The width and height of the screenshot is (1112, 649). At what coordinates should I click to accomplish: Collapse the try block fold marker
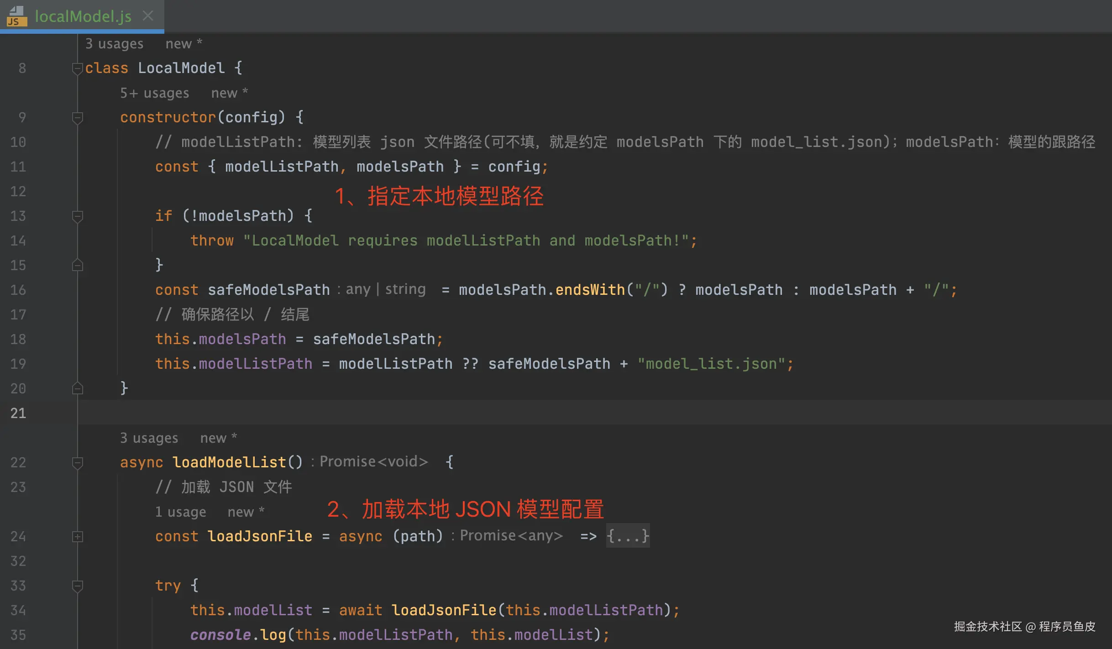pyautogui.click(x=77, y=586)
